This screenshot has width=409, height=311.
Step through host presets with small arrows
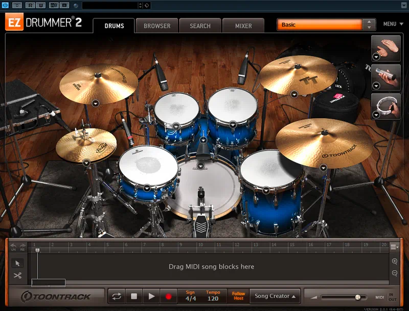140,5
